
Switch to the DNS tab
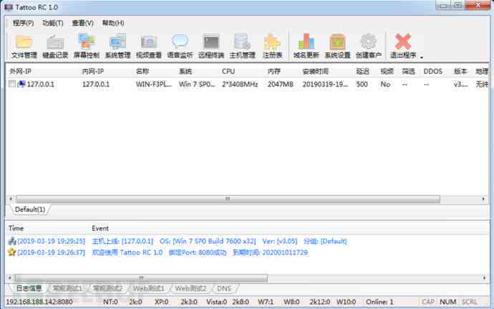224,288
